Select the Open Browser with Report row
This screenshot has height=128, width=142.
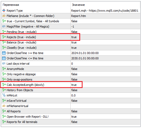(x=71, y=117)
